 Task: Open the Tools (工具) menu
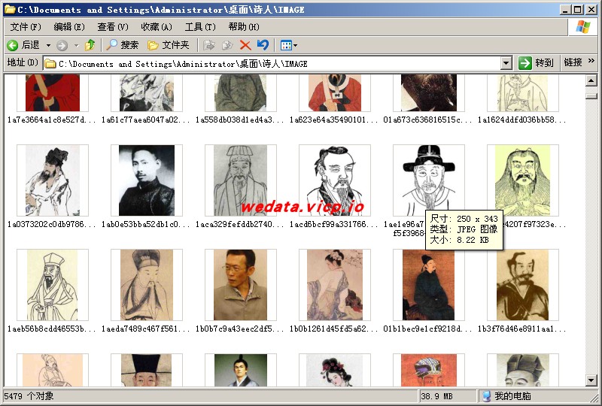pos(200,27)
